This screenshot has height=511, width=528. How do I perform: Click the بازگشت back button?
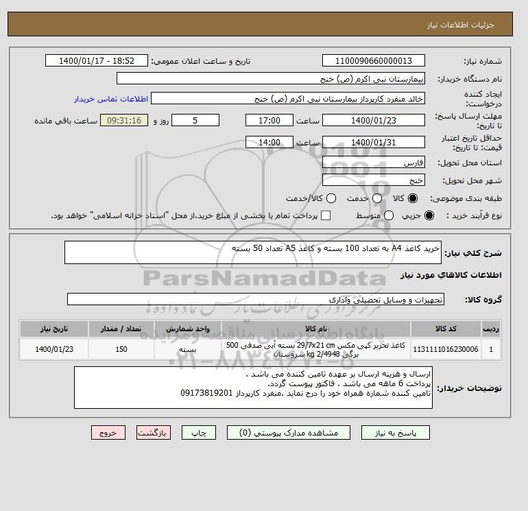pos(154,433)
